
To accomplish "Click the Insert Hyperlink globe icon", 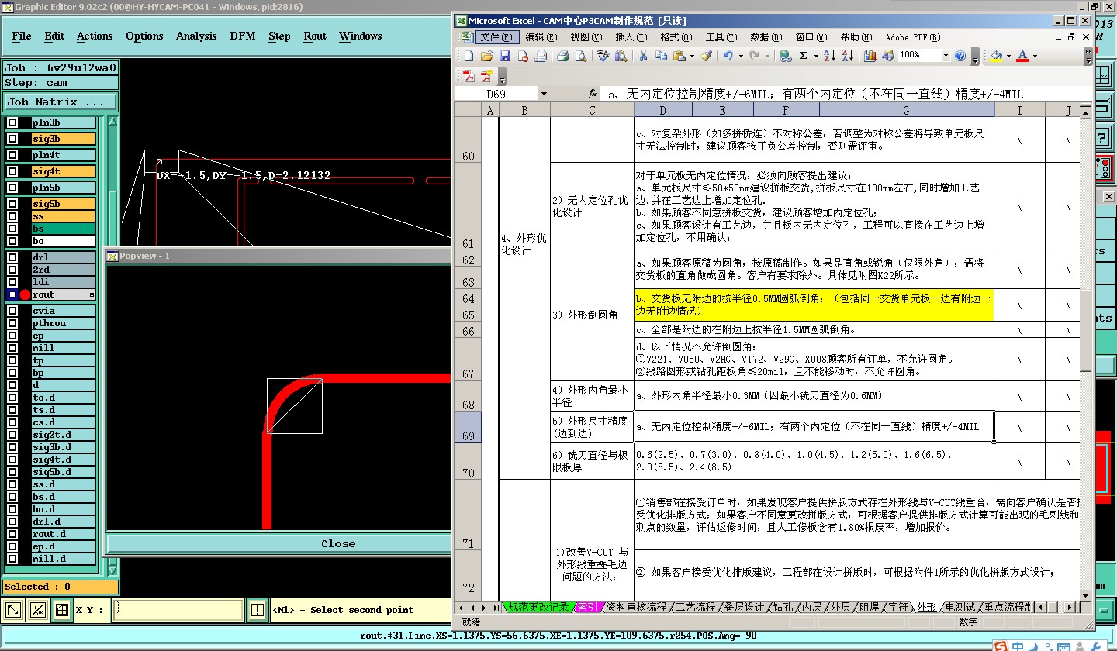I will (785, 56).
